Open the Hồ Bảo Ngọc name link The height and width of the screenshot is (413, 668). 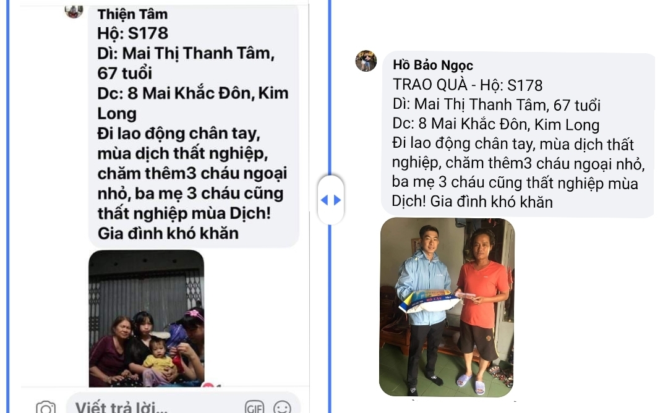click(433, 65)
